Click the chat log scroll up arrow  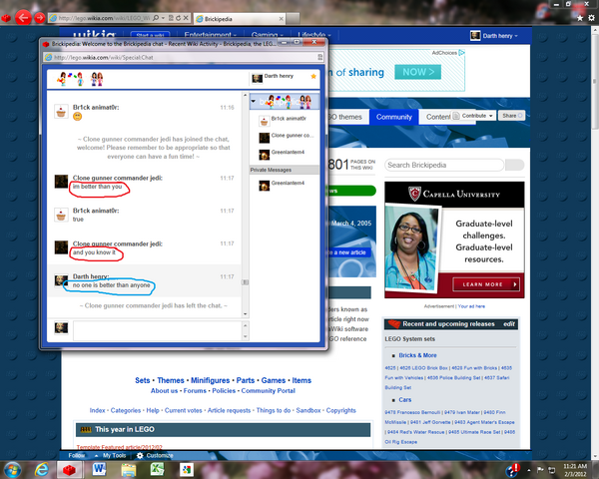pyautogui.click(x=246, y=95)
